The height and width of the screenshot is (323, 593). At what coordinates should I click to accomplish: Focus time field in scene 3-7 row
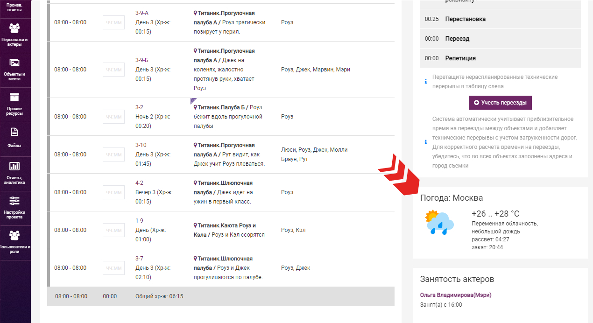pos(113,268)
